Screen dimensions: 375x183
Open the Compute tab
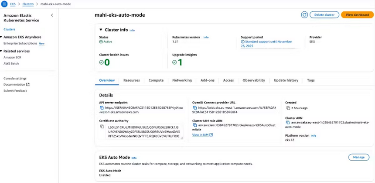pos(156,80)
